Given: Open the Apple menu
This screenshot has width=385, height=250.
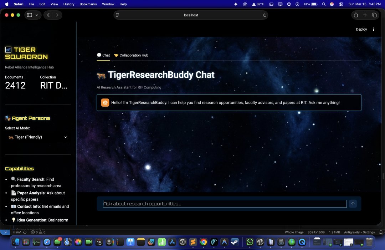Looking at the screenshot, I should click(x=7, y=4).
